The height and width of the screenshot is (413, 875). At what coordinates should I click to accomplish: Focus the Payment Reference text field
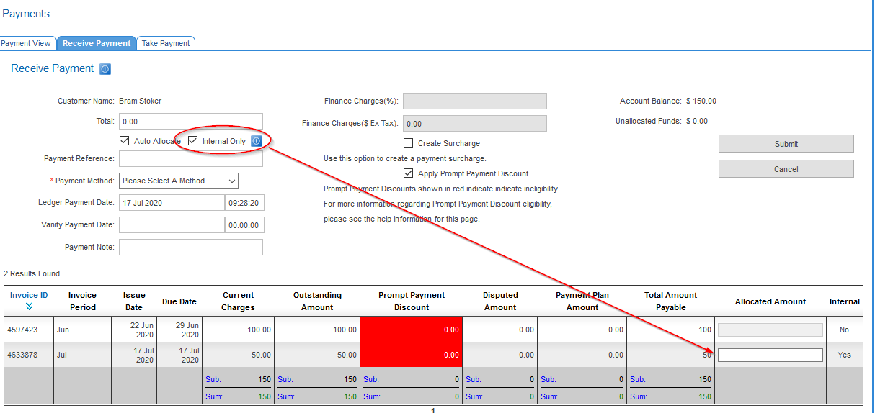point(190,158)
